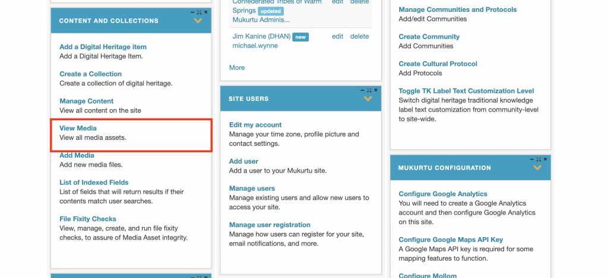Click the 'new' badge beside Jim Kanine
This screenshot has height=278, width=608.
pos(300,37)
